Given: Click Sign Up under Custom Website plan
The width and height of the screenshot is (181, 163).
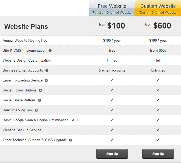Looking at the screenshot, I should (x=158, y=154).
